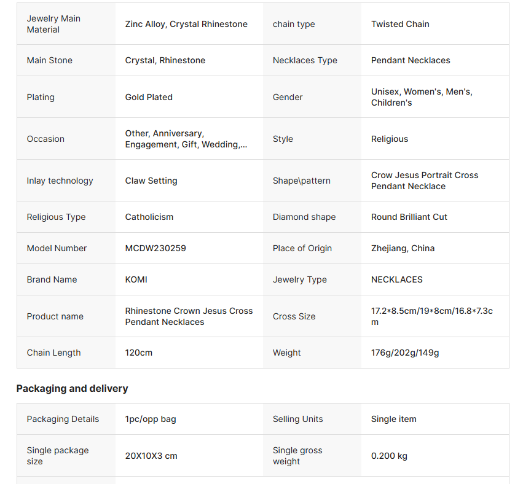The height and width of the screenshot is (484, 523).
Task: Click the Cross Size dimensions value
Action: [x=431, y=317]
